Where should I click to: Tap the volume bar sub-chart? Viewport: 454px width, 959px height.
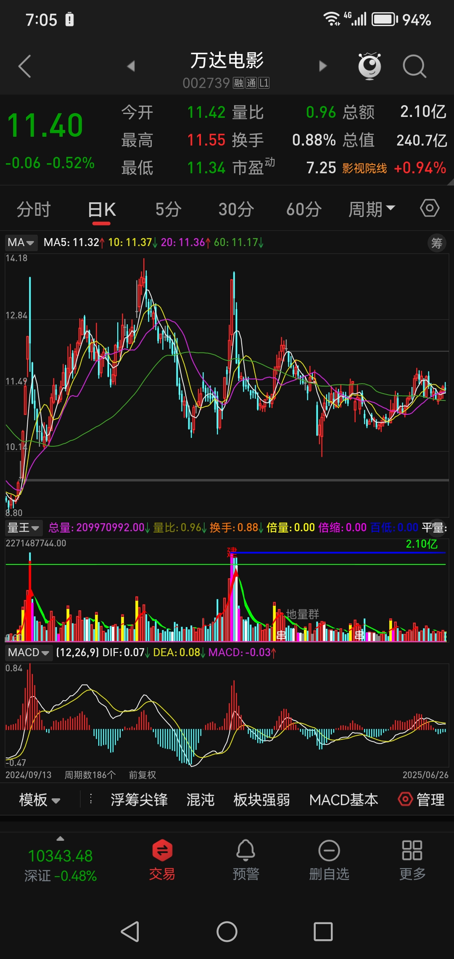(227, 591)
